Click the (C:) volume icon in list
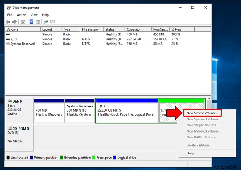241x171 pixels. (x=8, y=39)
